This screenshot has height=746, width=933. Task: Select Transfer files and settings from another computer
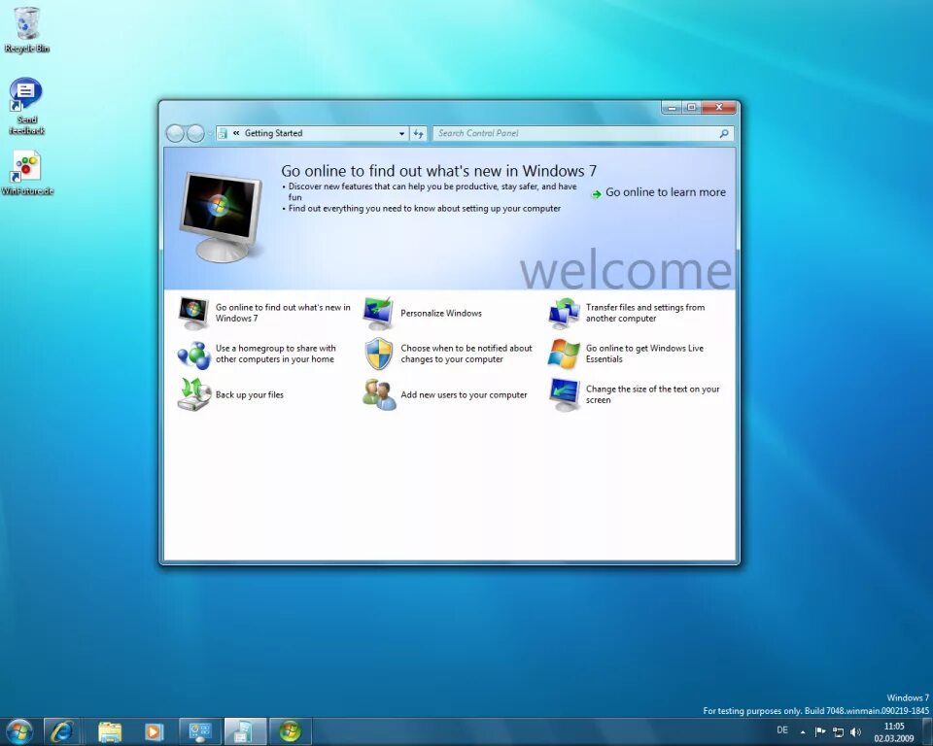[x=645, y=313]
